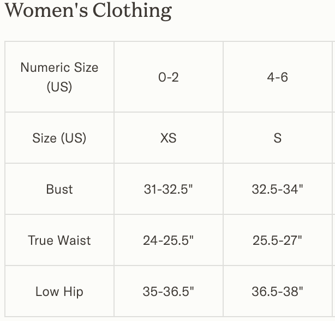Select the 35-36.5" hip measurement

pyautogui.click(x=169, y=292)
